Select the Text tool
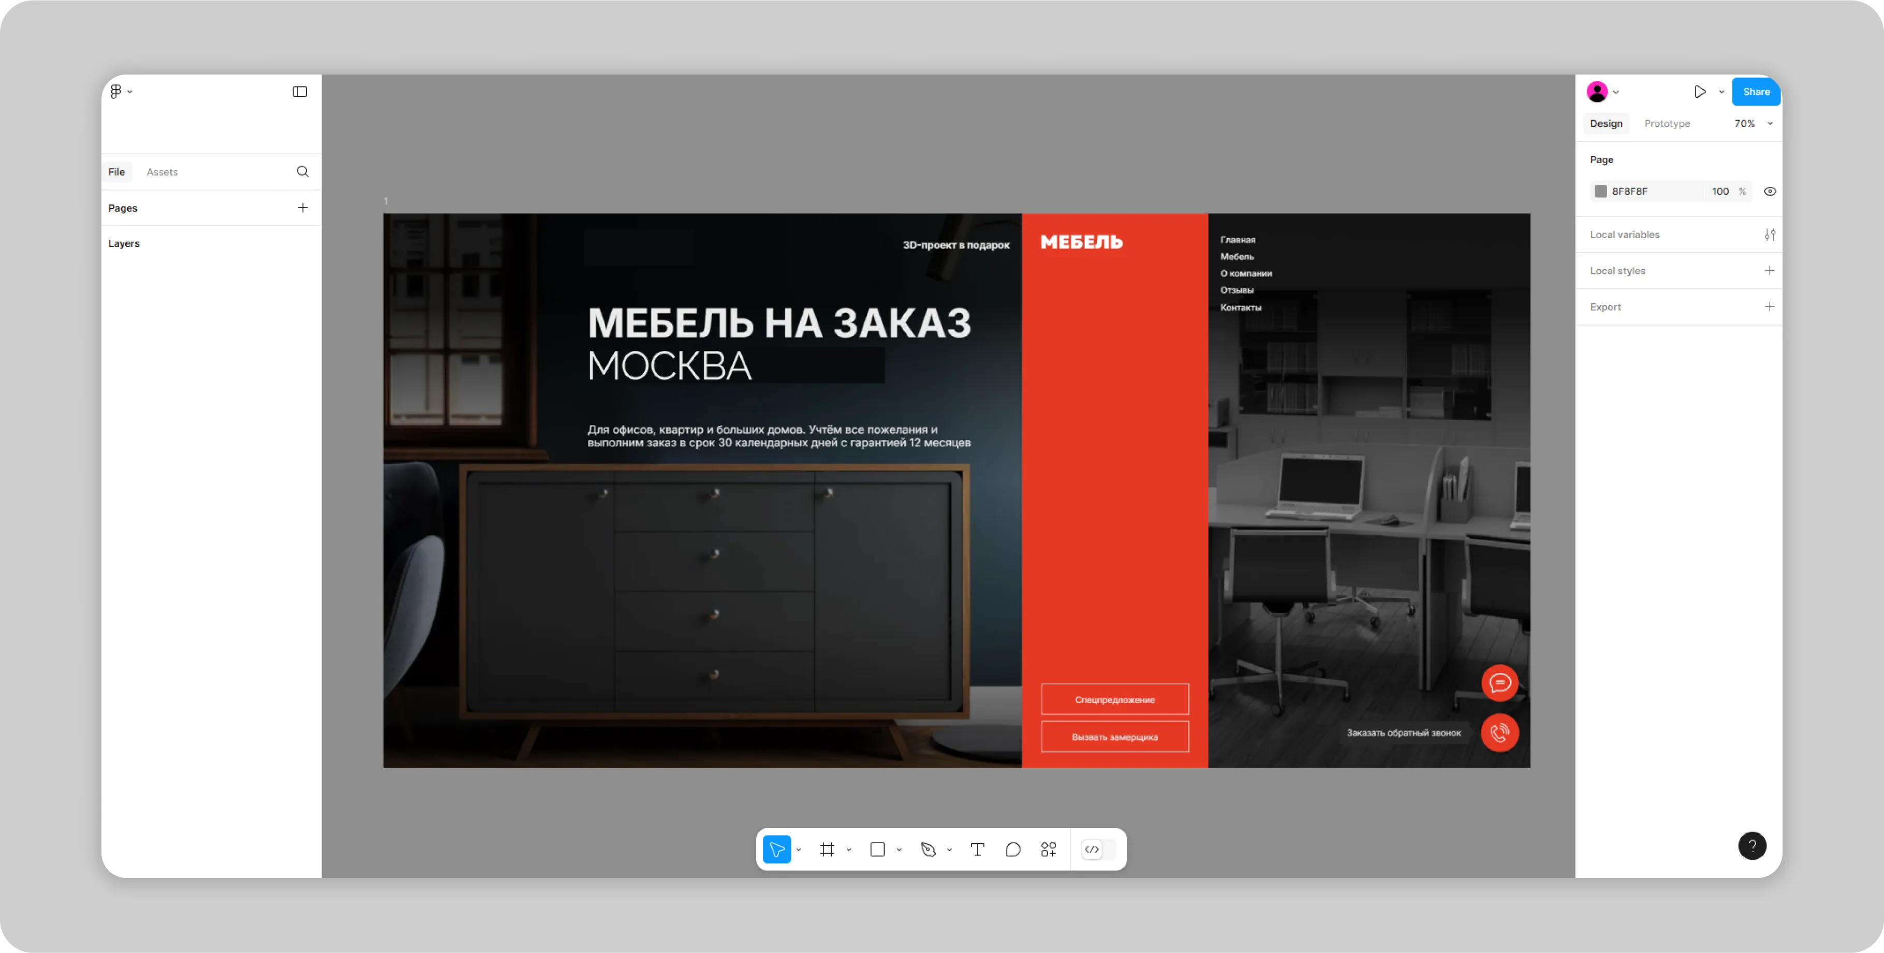Viewport: 1884px width, 953px height. 977,849
